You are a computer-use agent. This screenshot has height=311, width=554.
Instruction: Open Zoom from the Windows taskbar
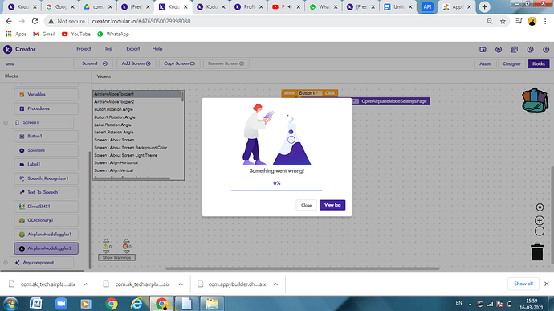tap(61, 304)
